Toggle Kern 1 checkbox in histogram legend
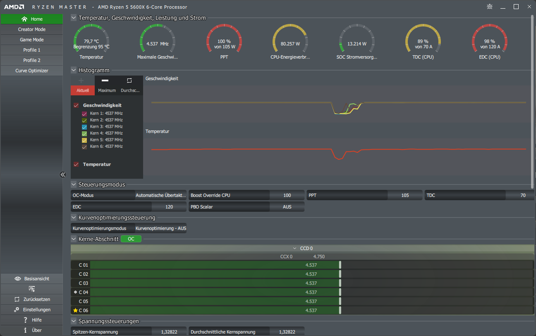 pyautogui.click(x=84, y=114)
